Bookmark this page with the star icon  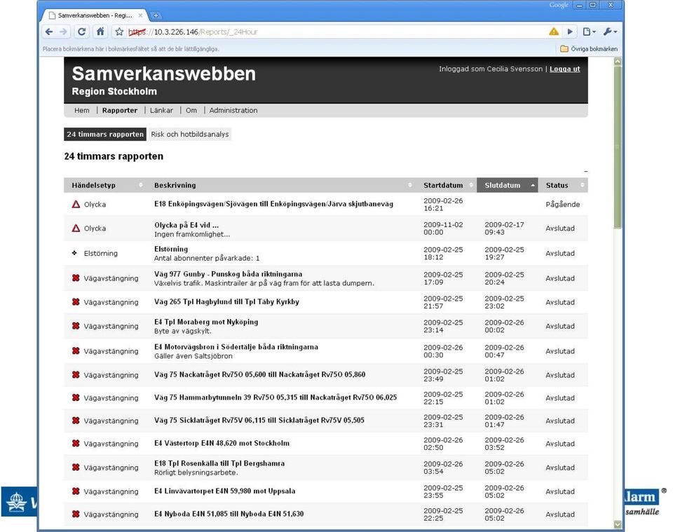[119, 32]
